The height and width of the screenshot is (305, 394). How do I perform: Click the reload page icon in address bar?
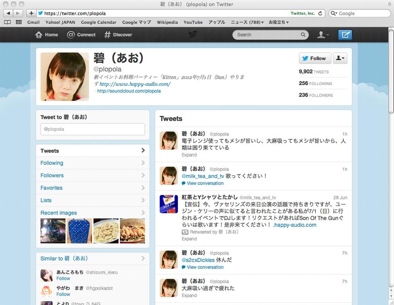[x=320, y=13]
